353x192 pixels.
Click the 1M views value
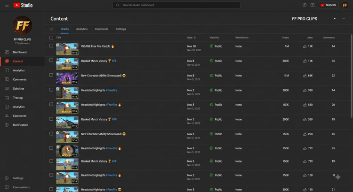(287, 46)
